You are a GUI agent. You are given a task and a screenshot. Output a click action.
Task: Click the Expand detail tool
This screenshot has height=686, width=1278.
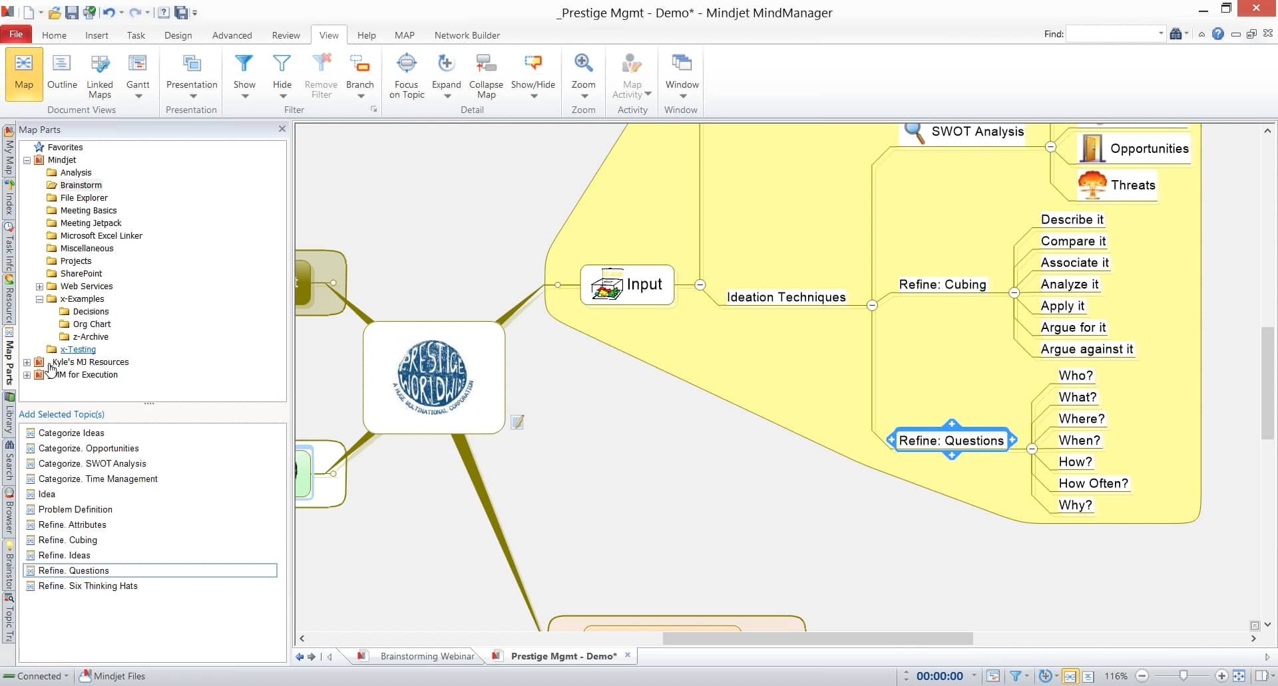(x=446, y=74)
